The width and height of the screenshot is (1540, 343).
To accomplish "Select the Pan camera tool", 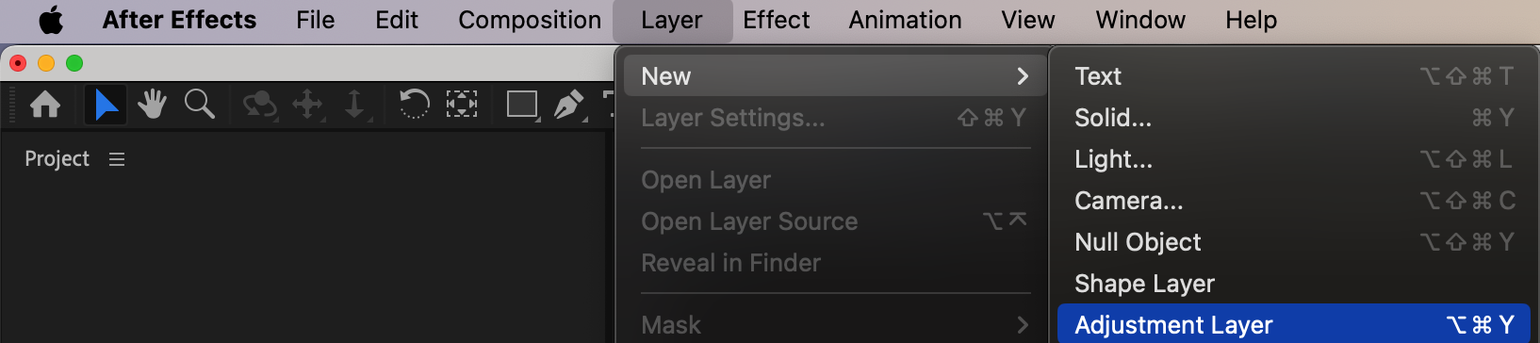I will pyautogui.click(x=308, y=105).
